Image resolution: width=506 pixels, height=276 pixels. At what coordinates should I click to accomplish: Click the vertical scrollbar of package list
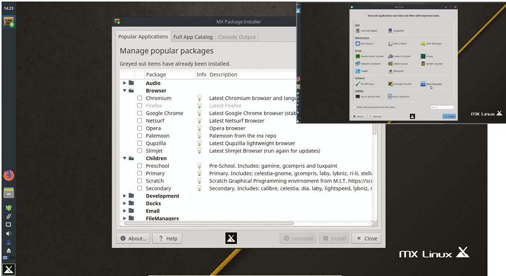375,129
